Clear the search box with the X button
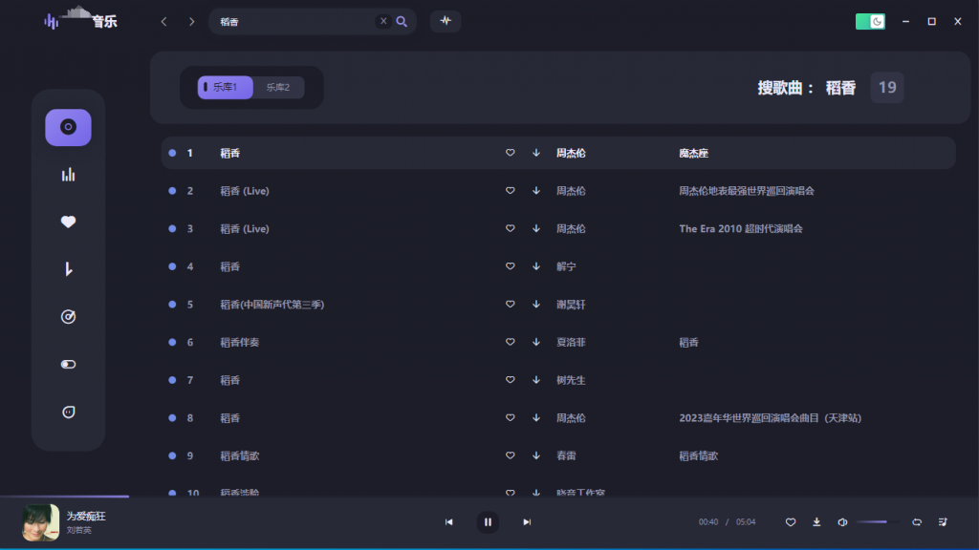Image resolution: width=979 pixels, height=550 pixels. coord(383,20)
